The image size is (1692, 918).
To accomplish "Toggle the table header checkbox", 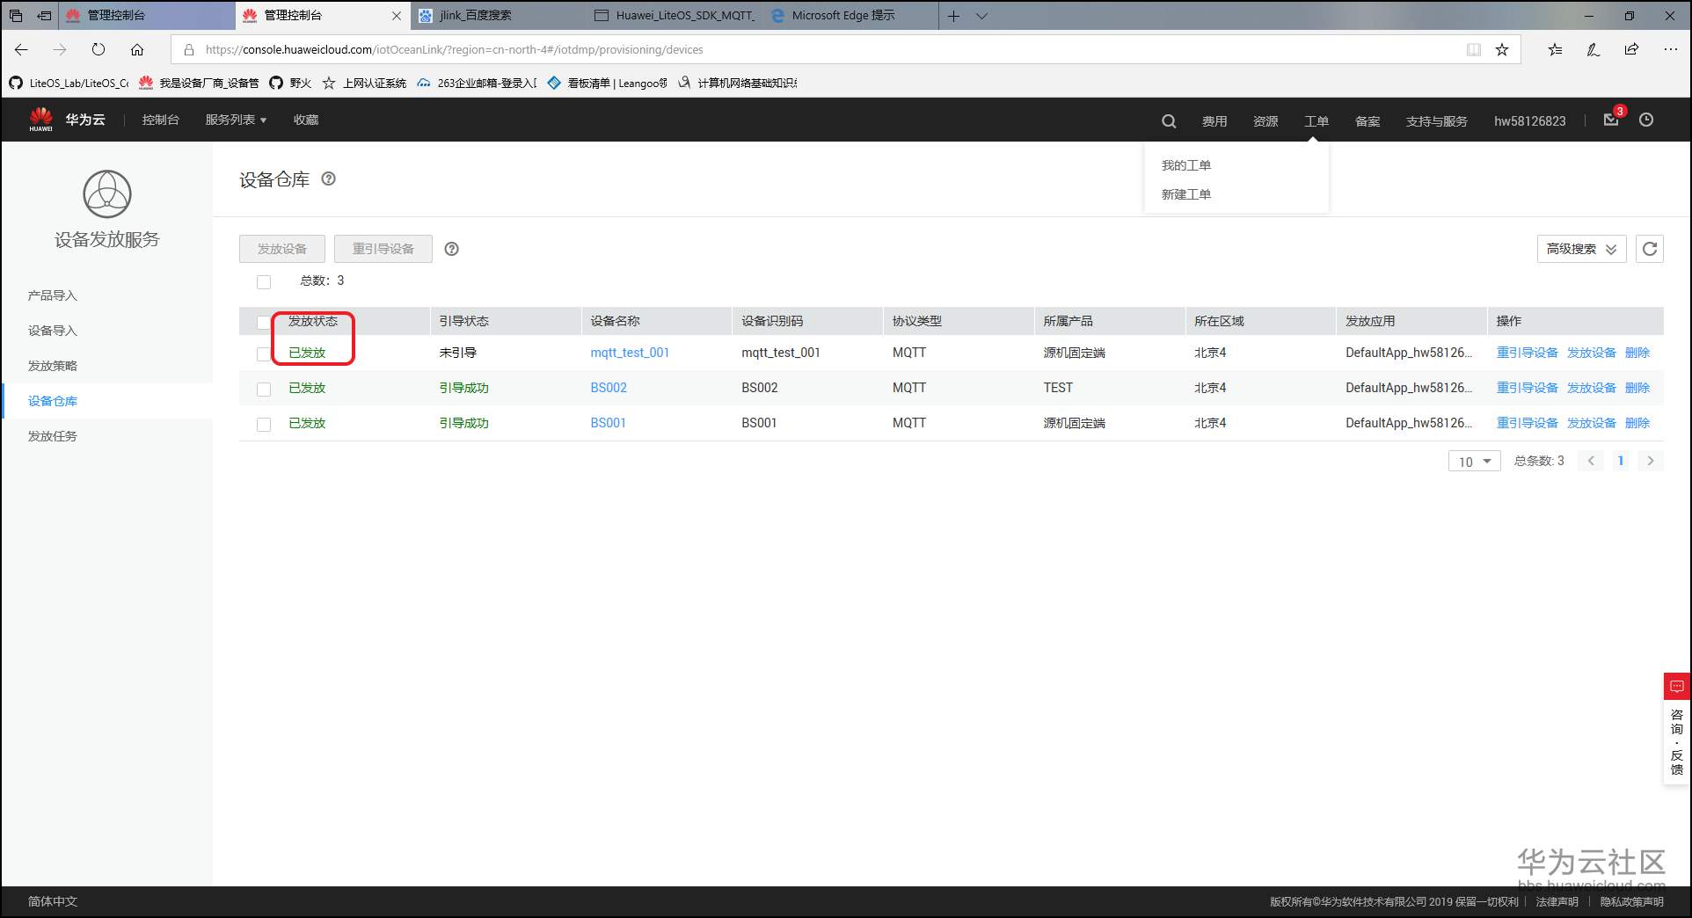I will coord(263,322).
